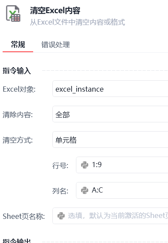Focus the Sheet页名称 optional input field

point(110,216)
